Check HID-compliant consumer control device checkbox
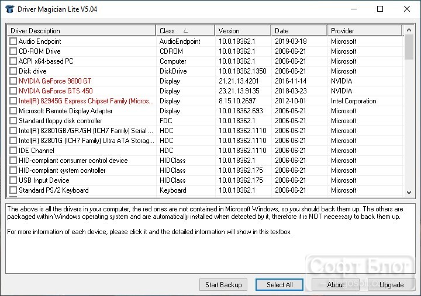421x296 pixels. (x=13, y=161)
